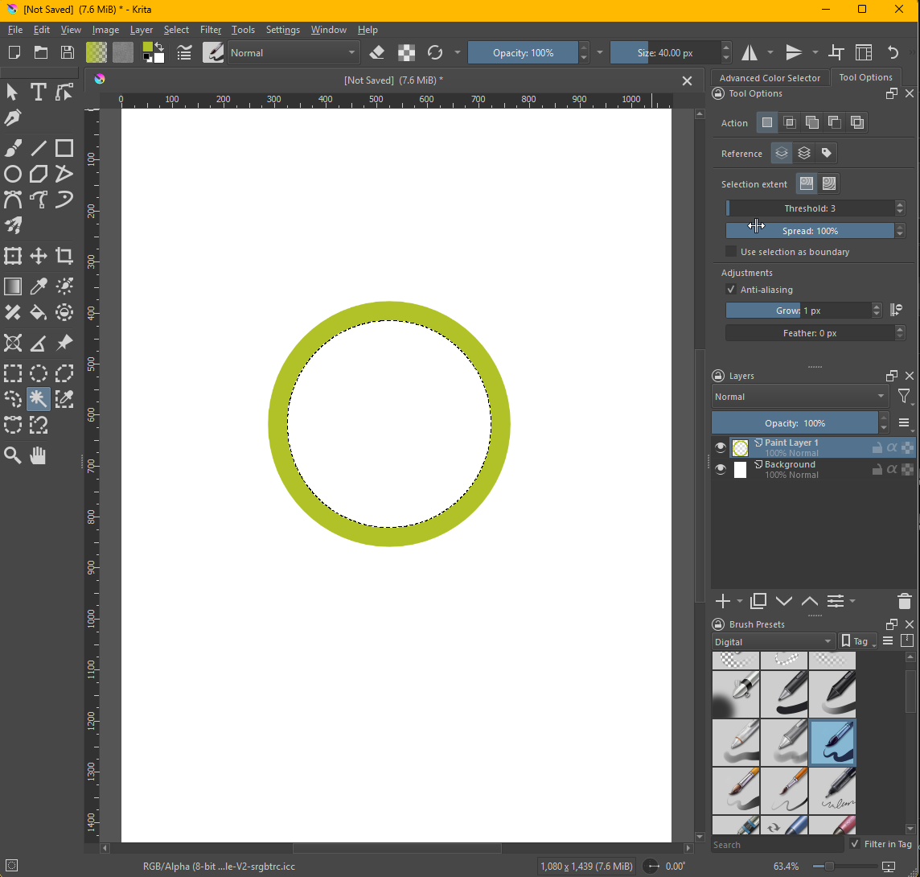Viewport: 920px width, 877px height.
Task: Click the Tag button in Brush Presets
Action: [857, 641]
